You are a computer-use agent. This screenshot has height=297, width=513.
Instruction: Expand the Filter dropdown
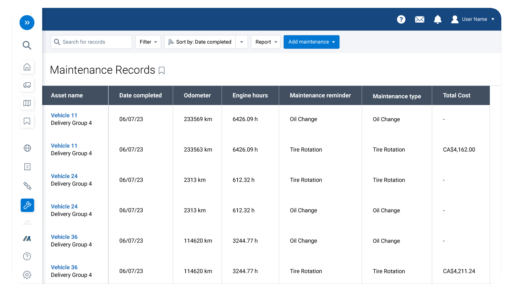148,41
